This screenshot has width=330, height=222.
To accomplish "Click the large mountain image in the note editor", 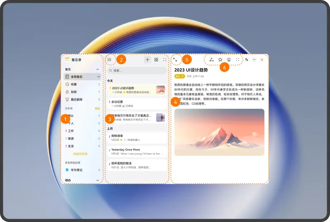I will [219, 132].
